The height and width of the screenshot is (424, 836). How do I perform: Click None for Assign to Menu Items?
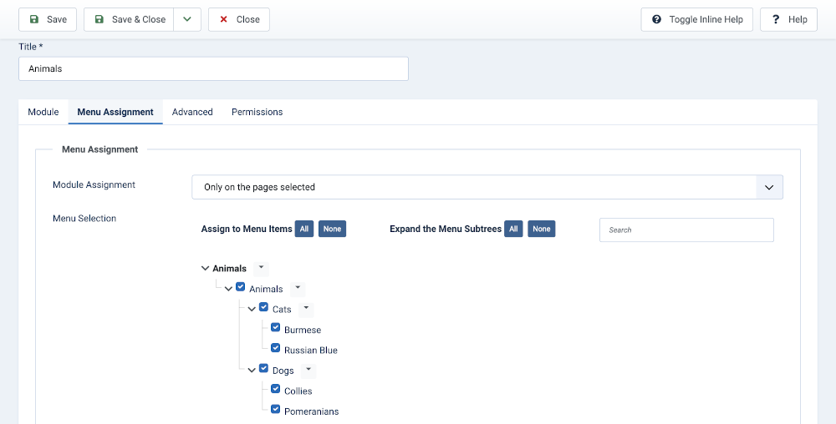pyautogui.click(x=332, y=229)
